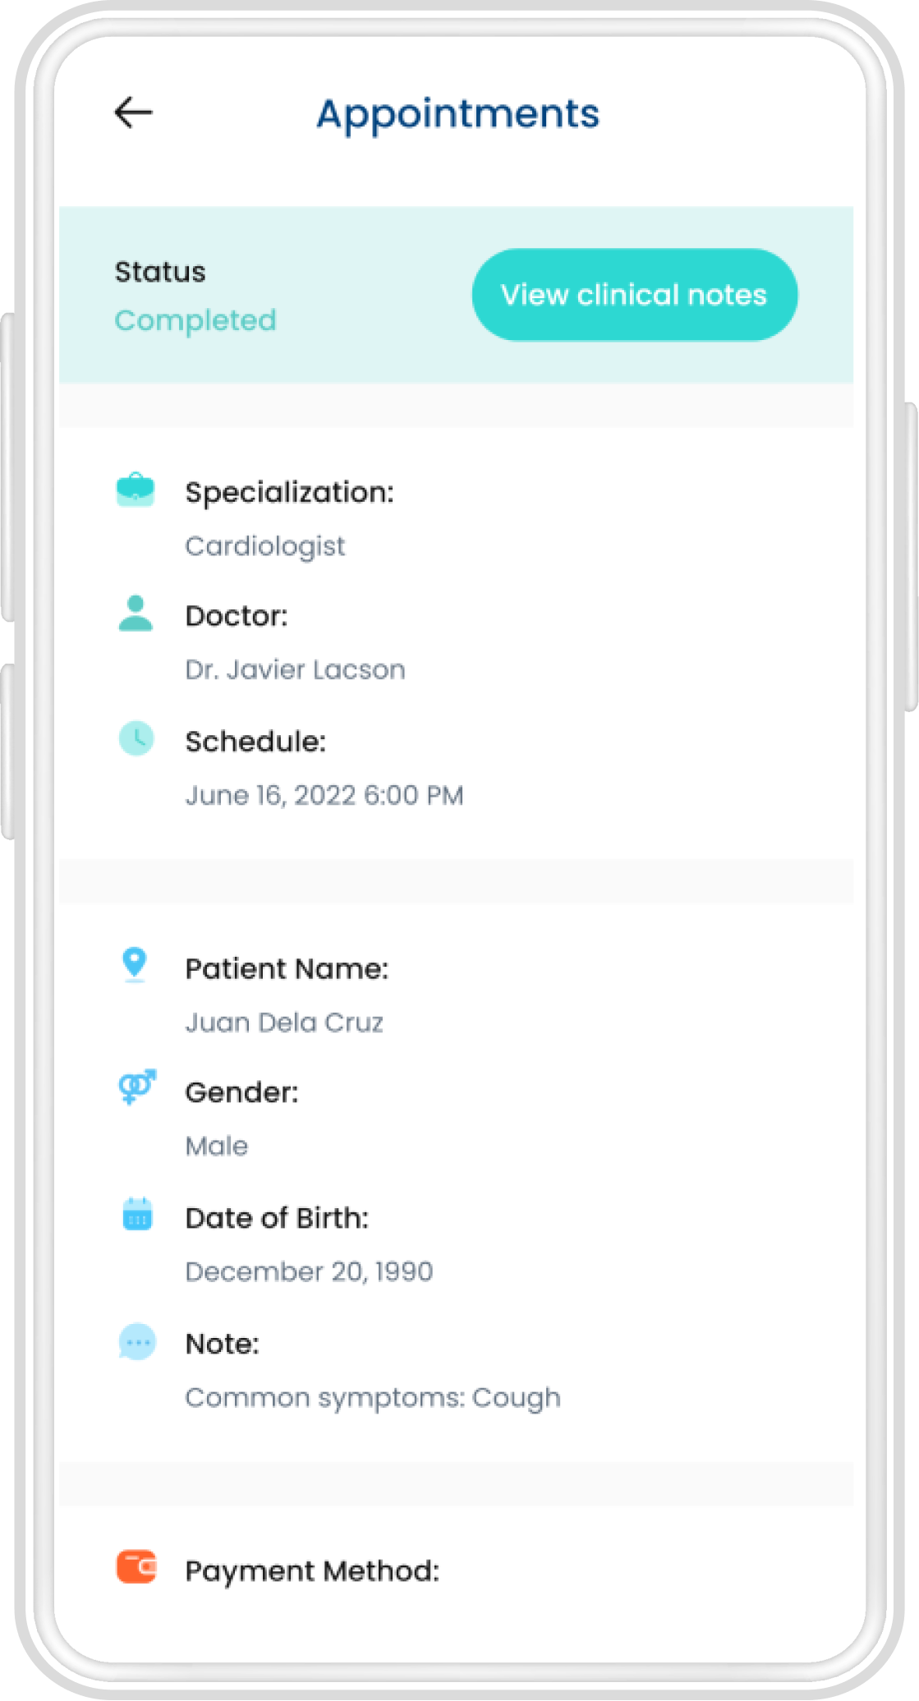Screen dimensions: 919x1701
Task: Click the Patient Name pin icon
Action: pyautogui.click(x=134, y=964)
